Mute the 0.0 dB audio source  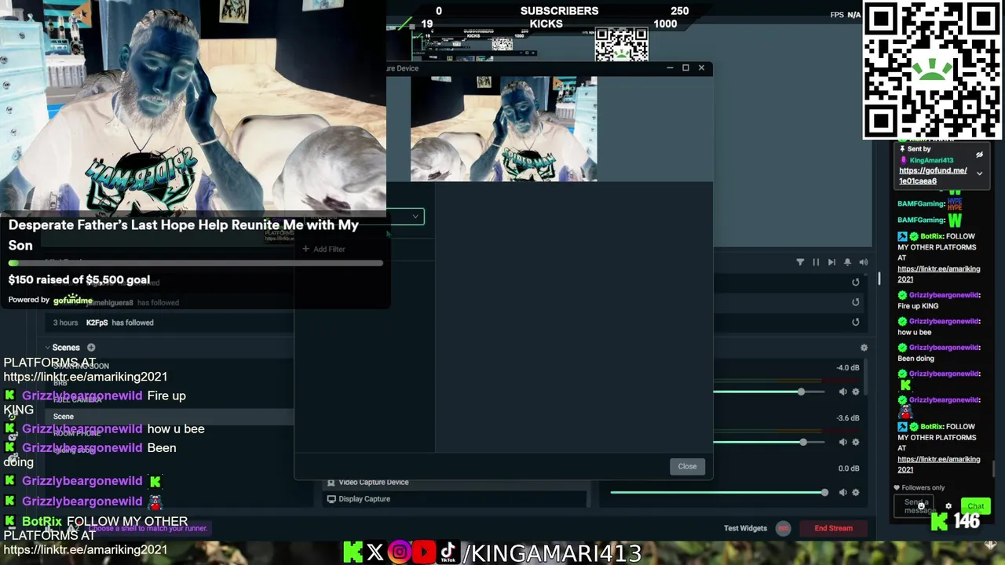click(x=843, y=492)
